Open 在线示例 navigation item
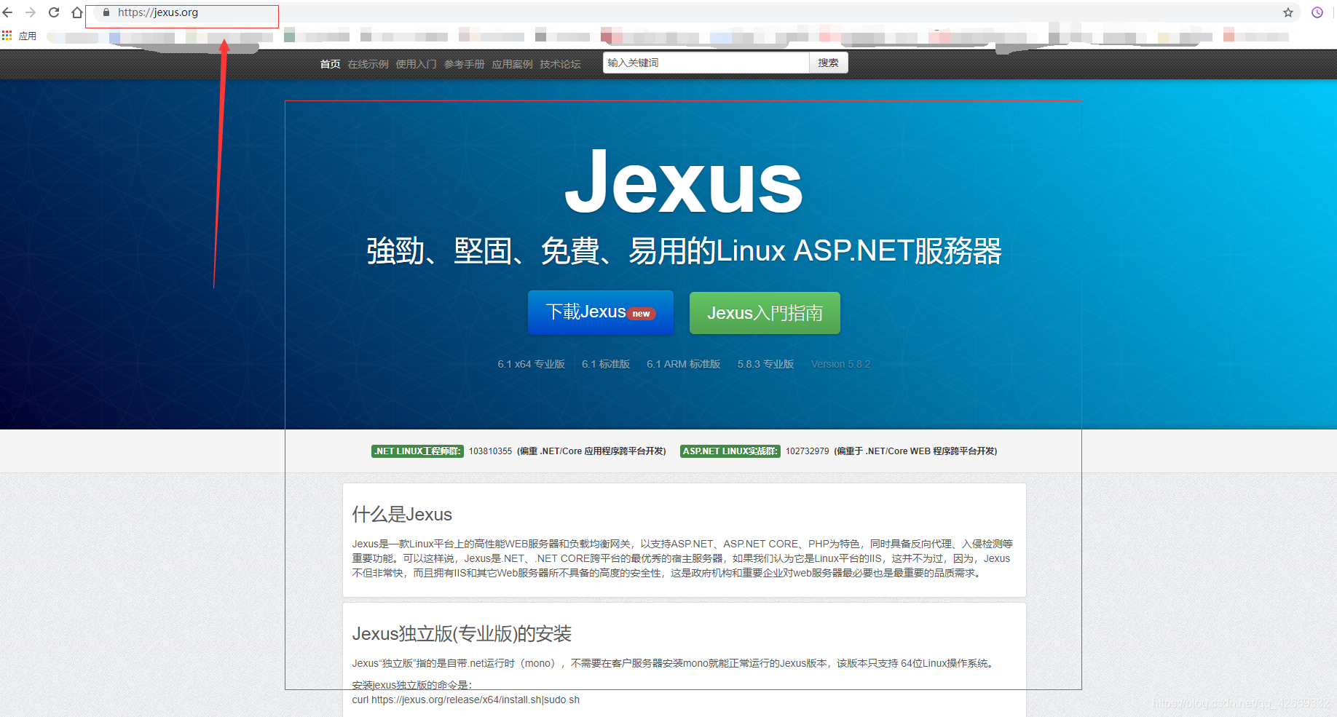The width and height of the screenshot is (1337, 717). pos(368,64)
